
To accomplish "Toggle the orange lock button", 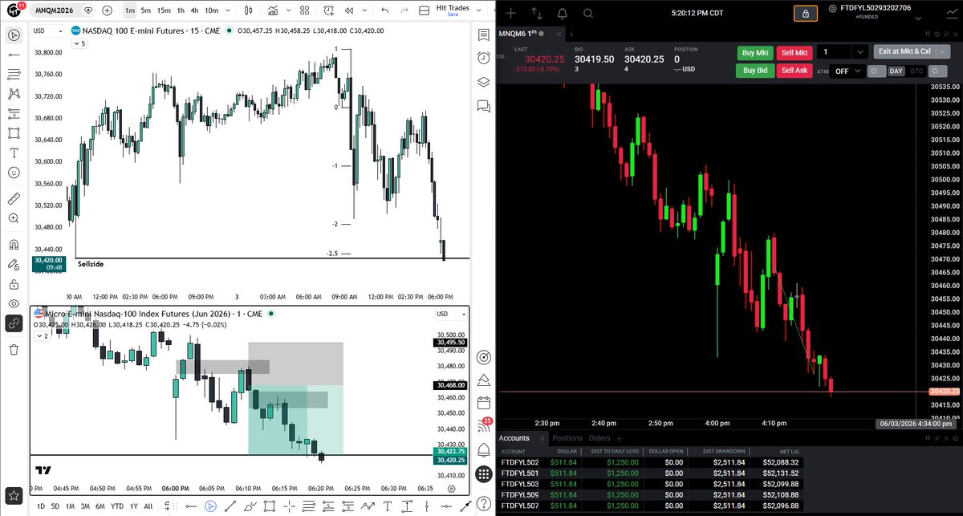I will 806,14.
